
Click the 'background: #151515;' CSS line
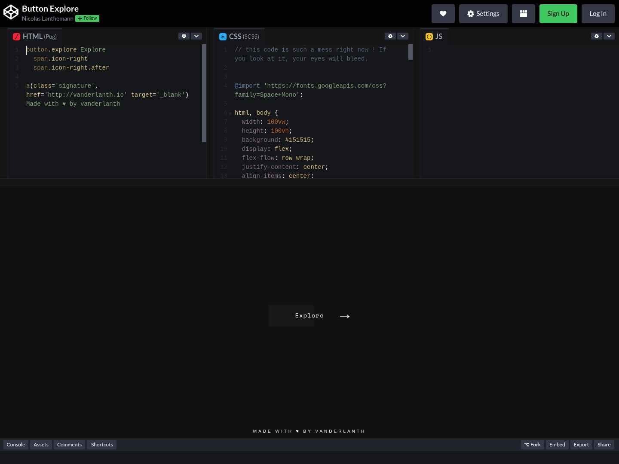pyautogui.click(x=278, y=140)
